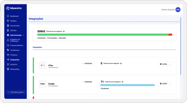The width and height of the screenshot is (187, 103).
Task: Toggle eye icon beside the 50843 total
Action: (64, 31)
